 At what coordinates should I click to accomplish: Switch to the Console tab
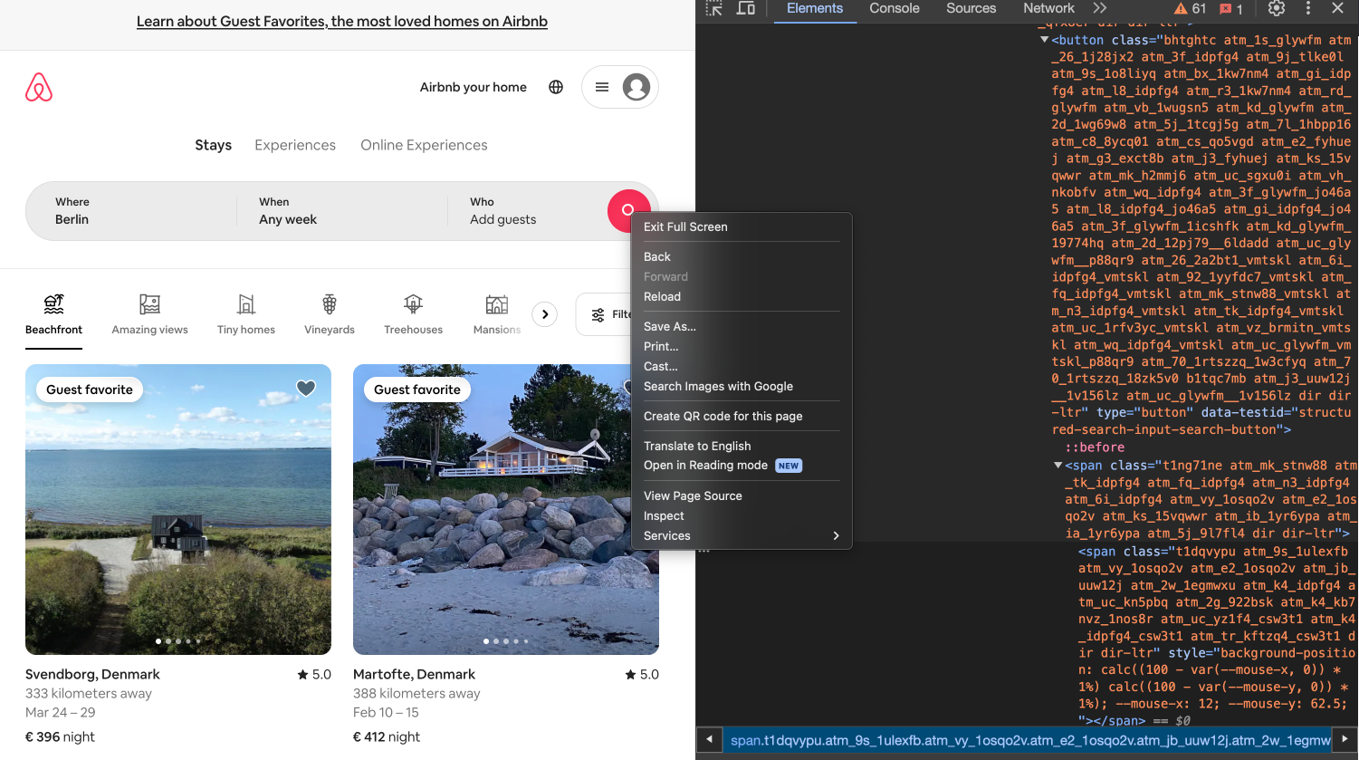click(895, 8)
